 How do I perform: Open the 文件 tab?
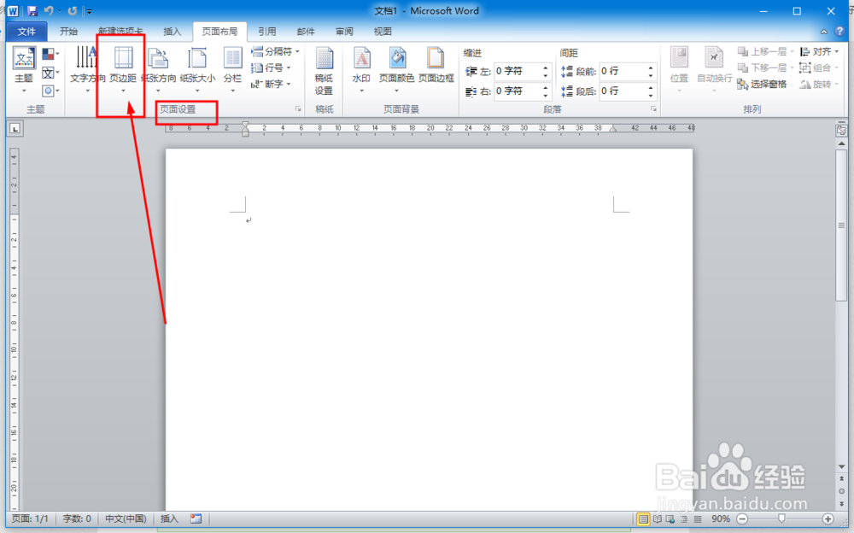point(26,32)
